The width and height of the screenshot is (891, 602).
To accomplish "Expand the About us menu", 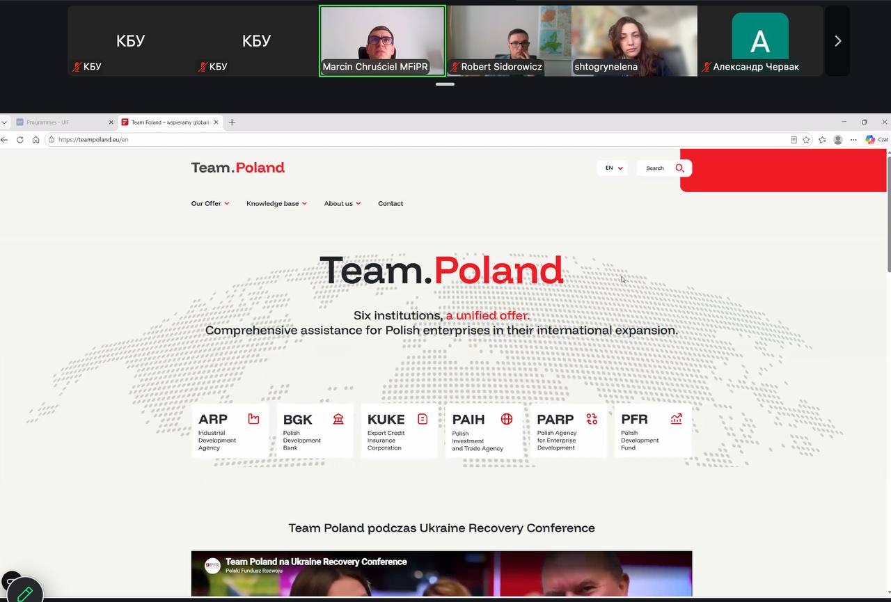I will coord(342,203).
